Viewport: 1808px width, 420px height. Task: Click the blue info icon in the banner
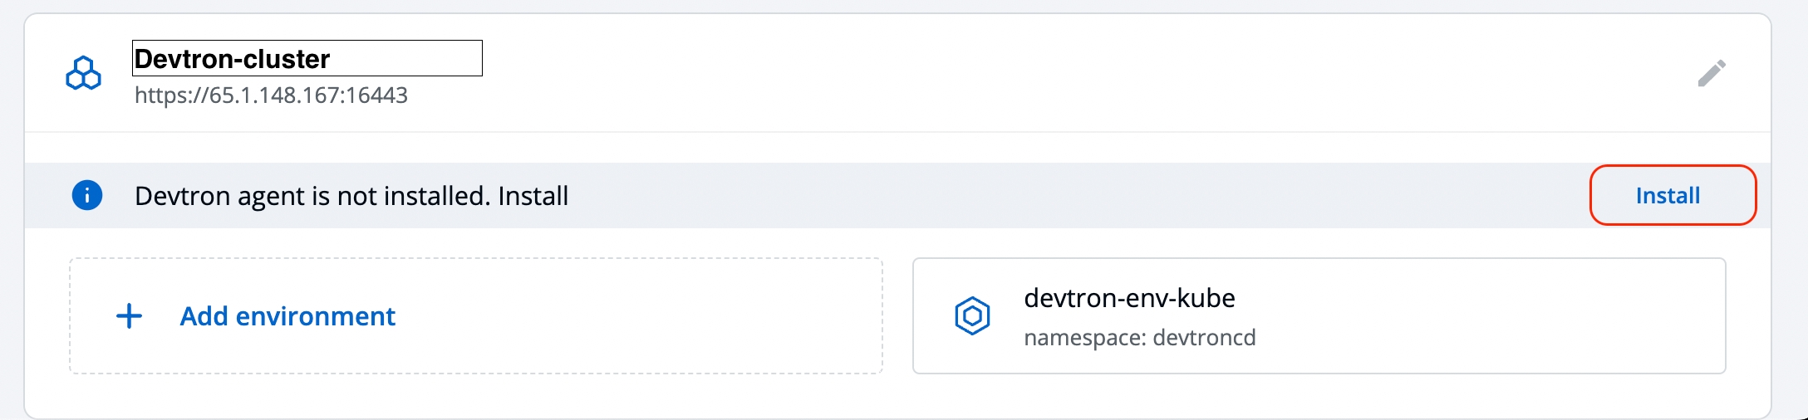tap(87, 196)
